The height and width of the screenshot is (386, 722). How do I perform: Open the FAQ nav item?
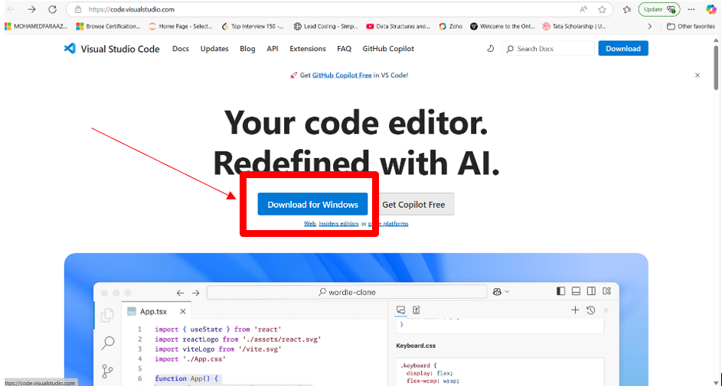(344, 48)
